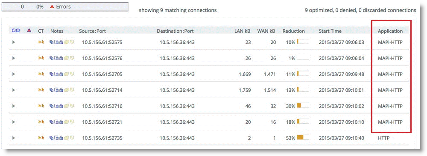Expand connection row for port 52575
Screen dimensions: 427x156
[14, 42]
